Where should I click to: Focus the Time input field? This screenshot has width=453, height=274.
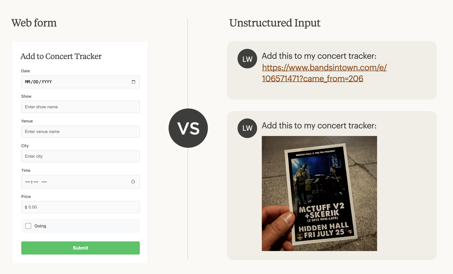(x=80, y=182)
